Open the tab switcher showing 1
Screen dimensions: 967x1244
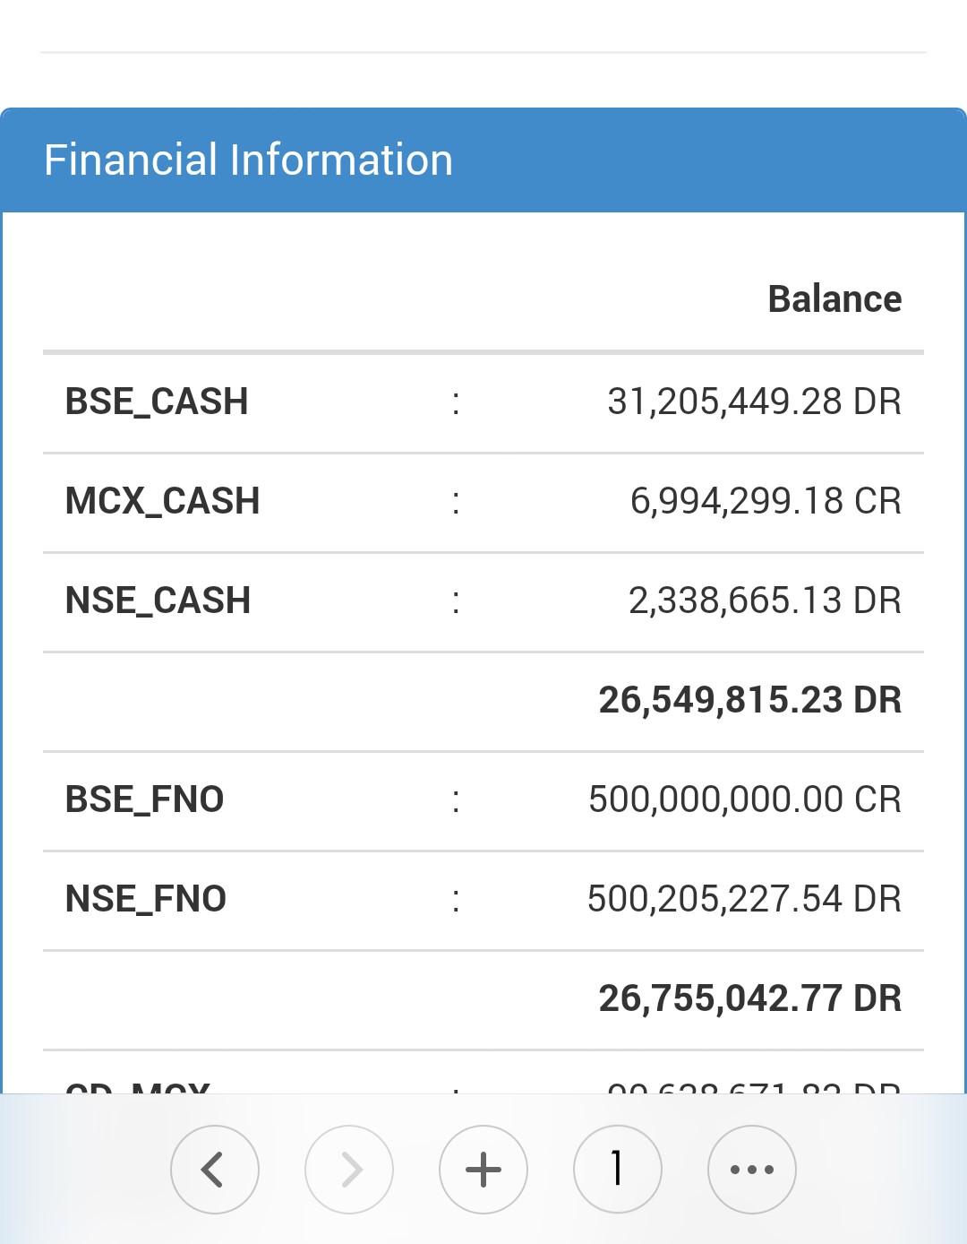click(x=618, y=1170)
